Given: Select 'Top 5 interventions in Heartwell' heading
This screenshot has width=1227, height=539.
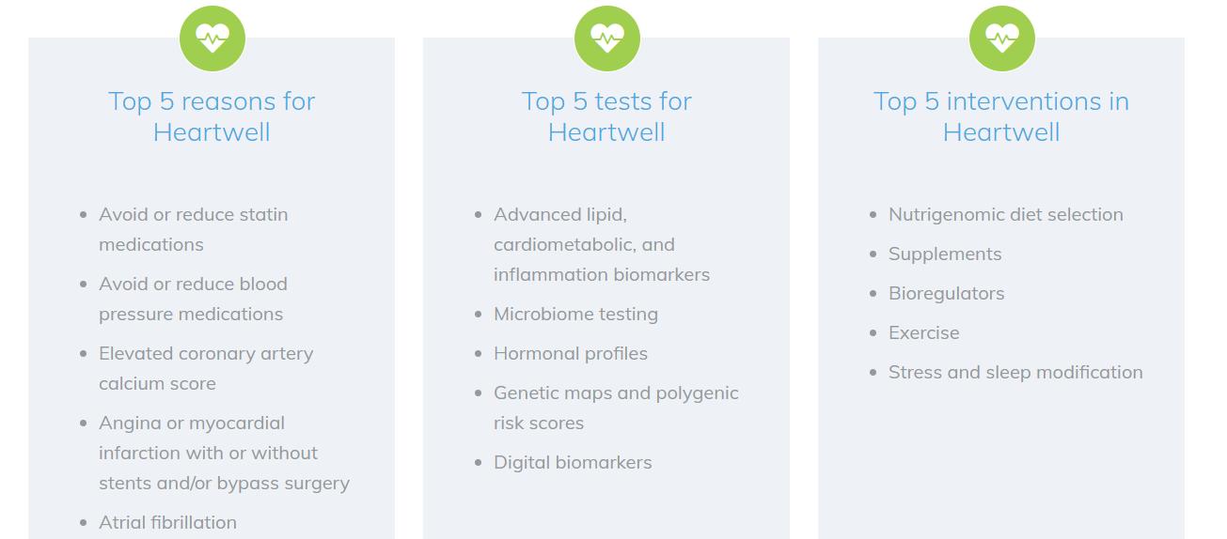Looking at the screenshot, I should pyautogui.click(x=1001, y=116).
